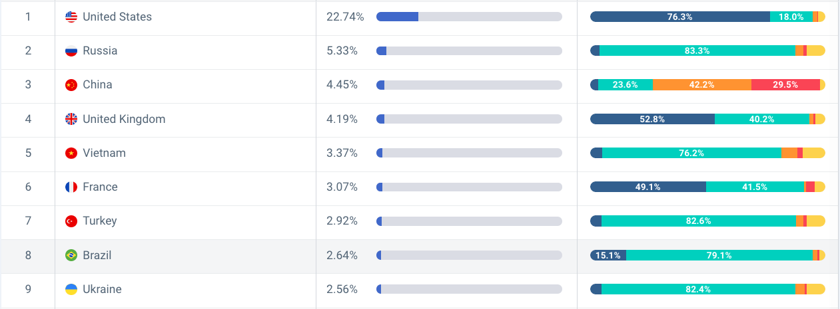Click the China flag icon

point(71,85)
